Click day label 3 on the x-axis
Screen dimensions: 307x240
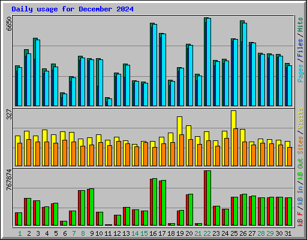coord(38,233)
